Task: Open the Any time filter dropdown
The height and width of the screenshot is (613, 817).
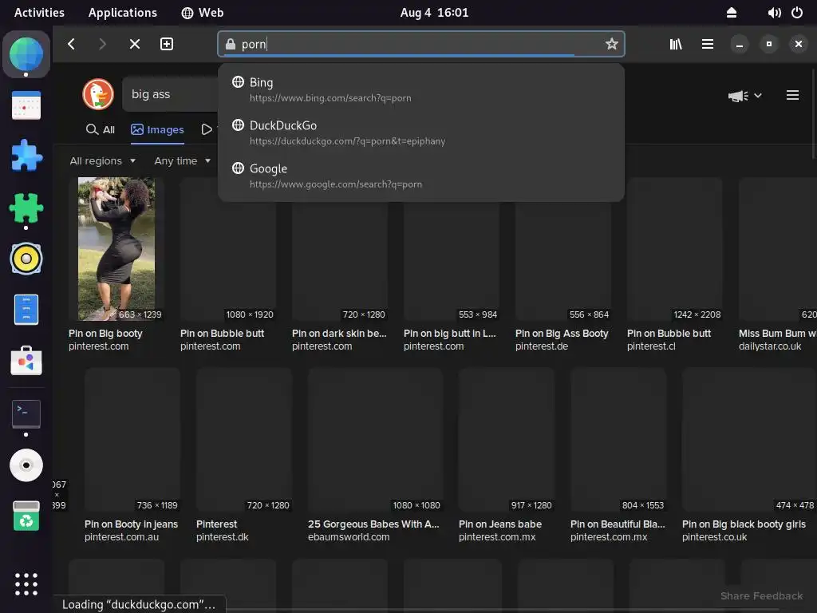Action: pyautogui.click(x=182, y=161)
